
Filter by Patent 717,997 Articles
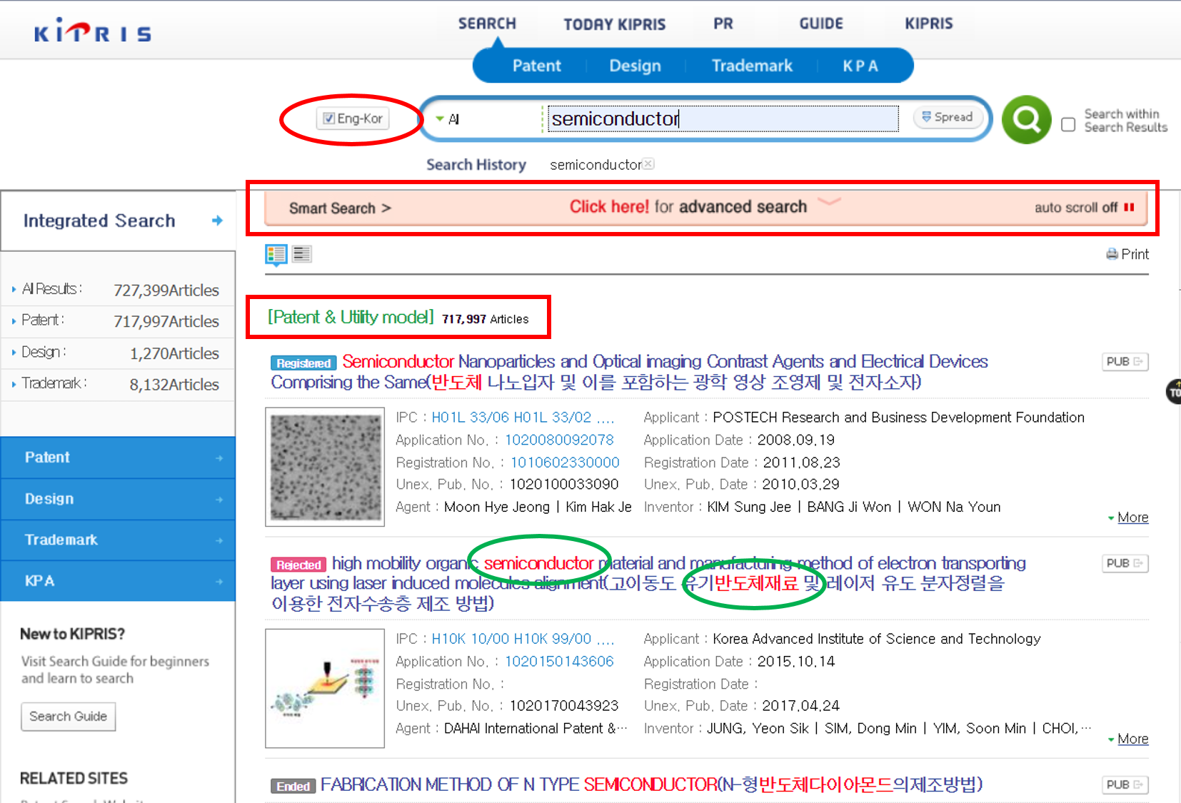point(118,321)
